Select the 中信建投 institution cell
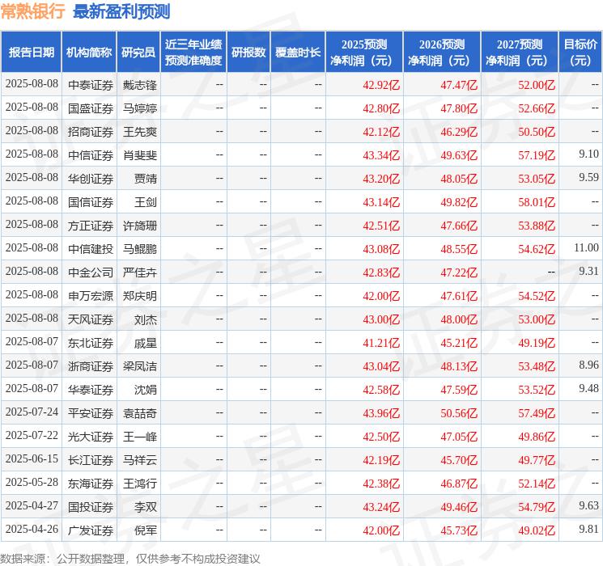The image size is (603, 566). point(91,249)
